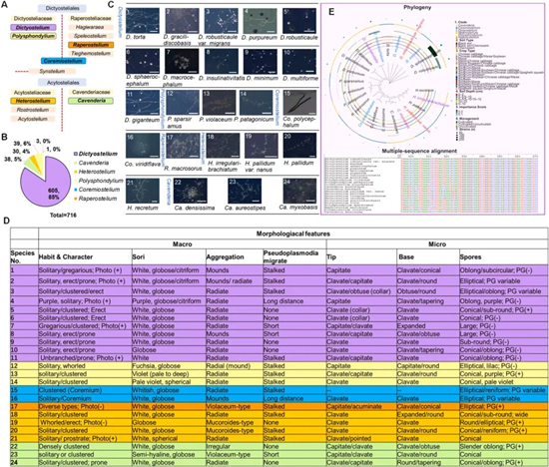Click the green Cavenderia box in panel A

(91, 101)
